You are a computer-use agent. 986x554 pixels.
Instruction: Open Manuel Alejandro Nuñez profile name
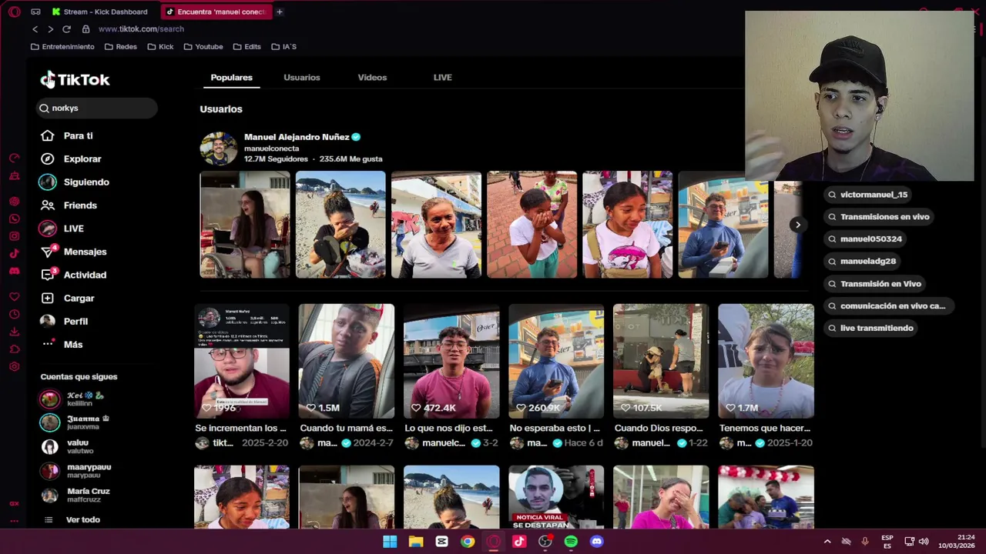pyautogui.click(x=297, y=136)
